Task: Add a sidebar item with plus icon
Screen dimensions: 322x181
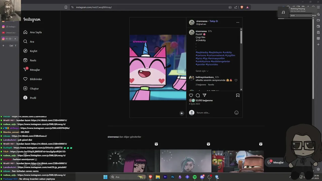Action: point(318,44)
